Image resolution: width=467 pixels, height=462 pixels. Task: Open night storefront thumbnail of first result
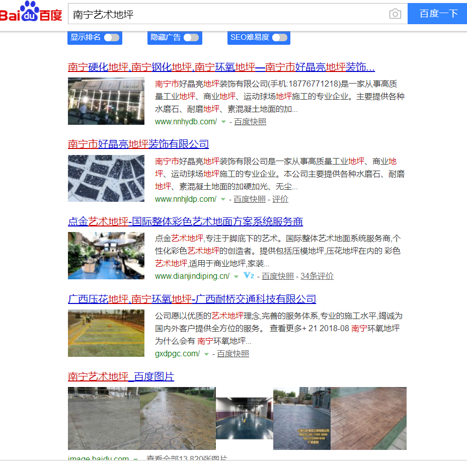click(x=106, y=101)
